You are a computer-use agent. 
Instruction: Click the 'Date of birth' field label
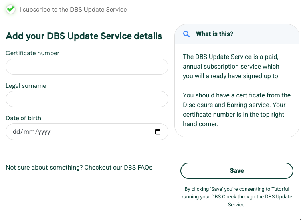(x=23, y=118)
